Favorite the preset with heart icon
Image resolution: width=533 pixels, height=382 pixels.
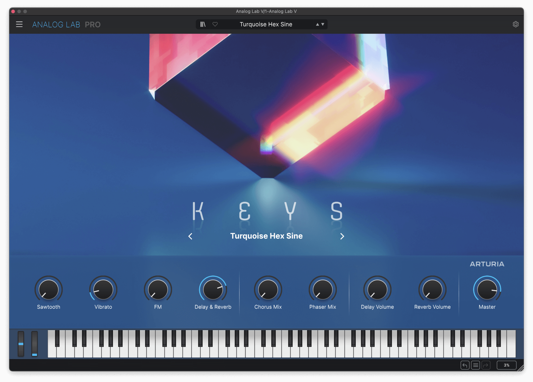215,24
